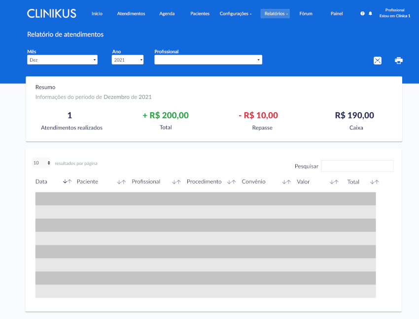Sort table by Data column arrows
This screenshot has height=319, width=419.
tap(68, 182)
